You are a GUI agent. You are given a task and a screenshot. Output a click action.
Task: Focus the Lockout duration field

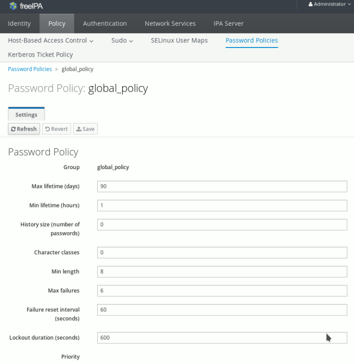(x=222, y=338)
